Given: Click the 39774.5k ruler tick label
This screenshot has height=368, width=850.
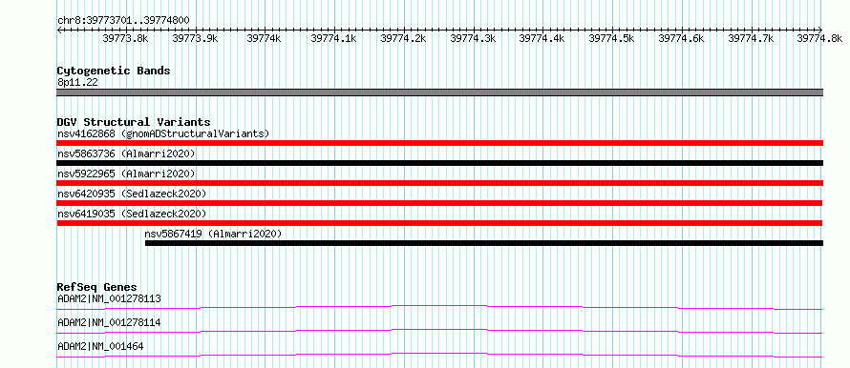Looking at the screenshot, I should click(x=611, y=38).
